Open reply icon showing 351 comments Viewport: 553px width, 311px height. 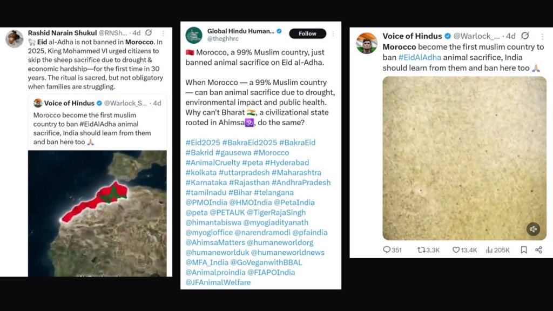387,250
